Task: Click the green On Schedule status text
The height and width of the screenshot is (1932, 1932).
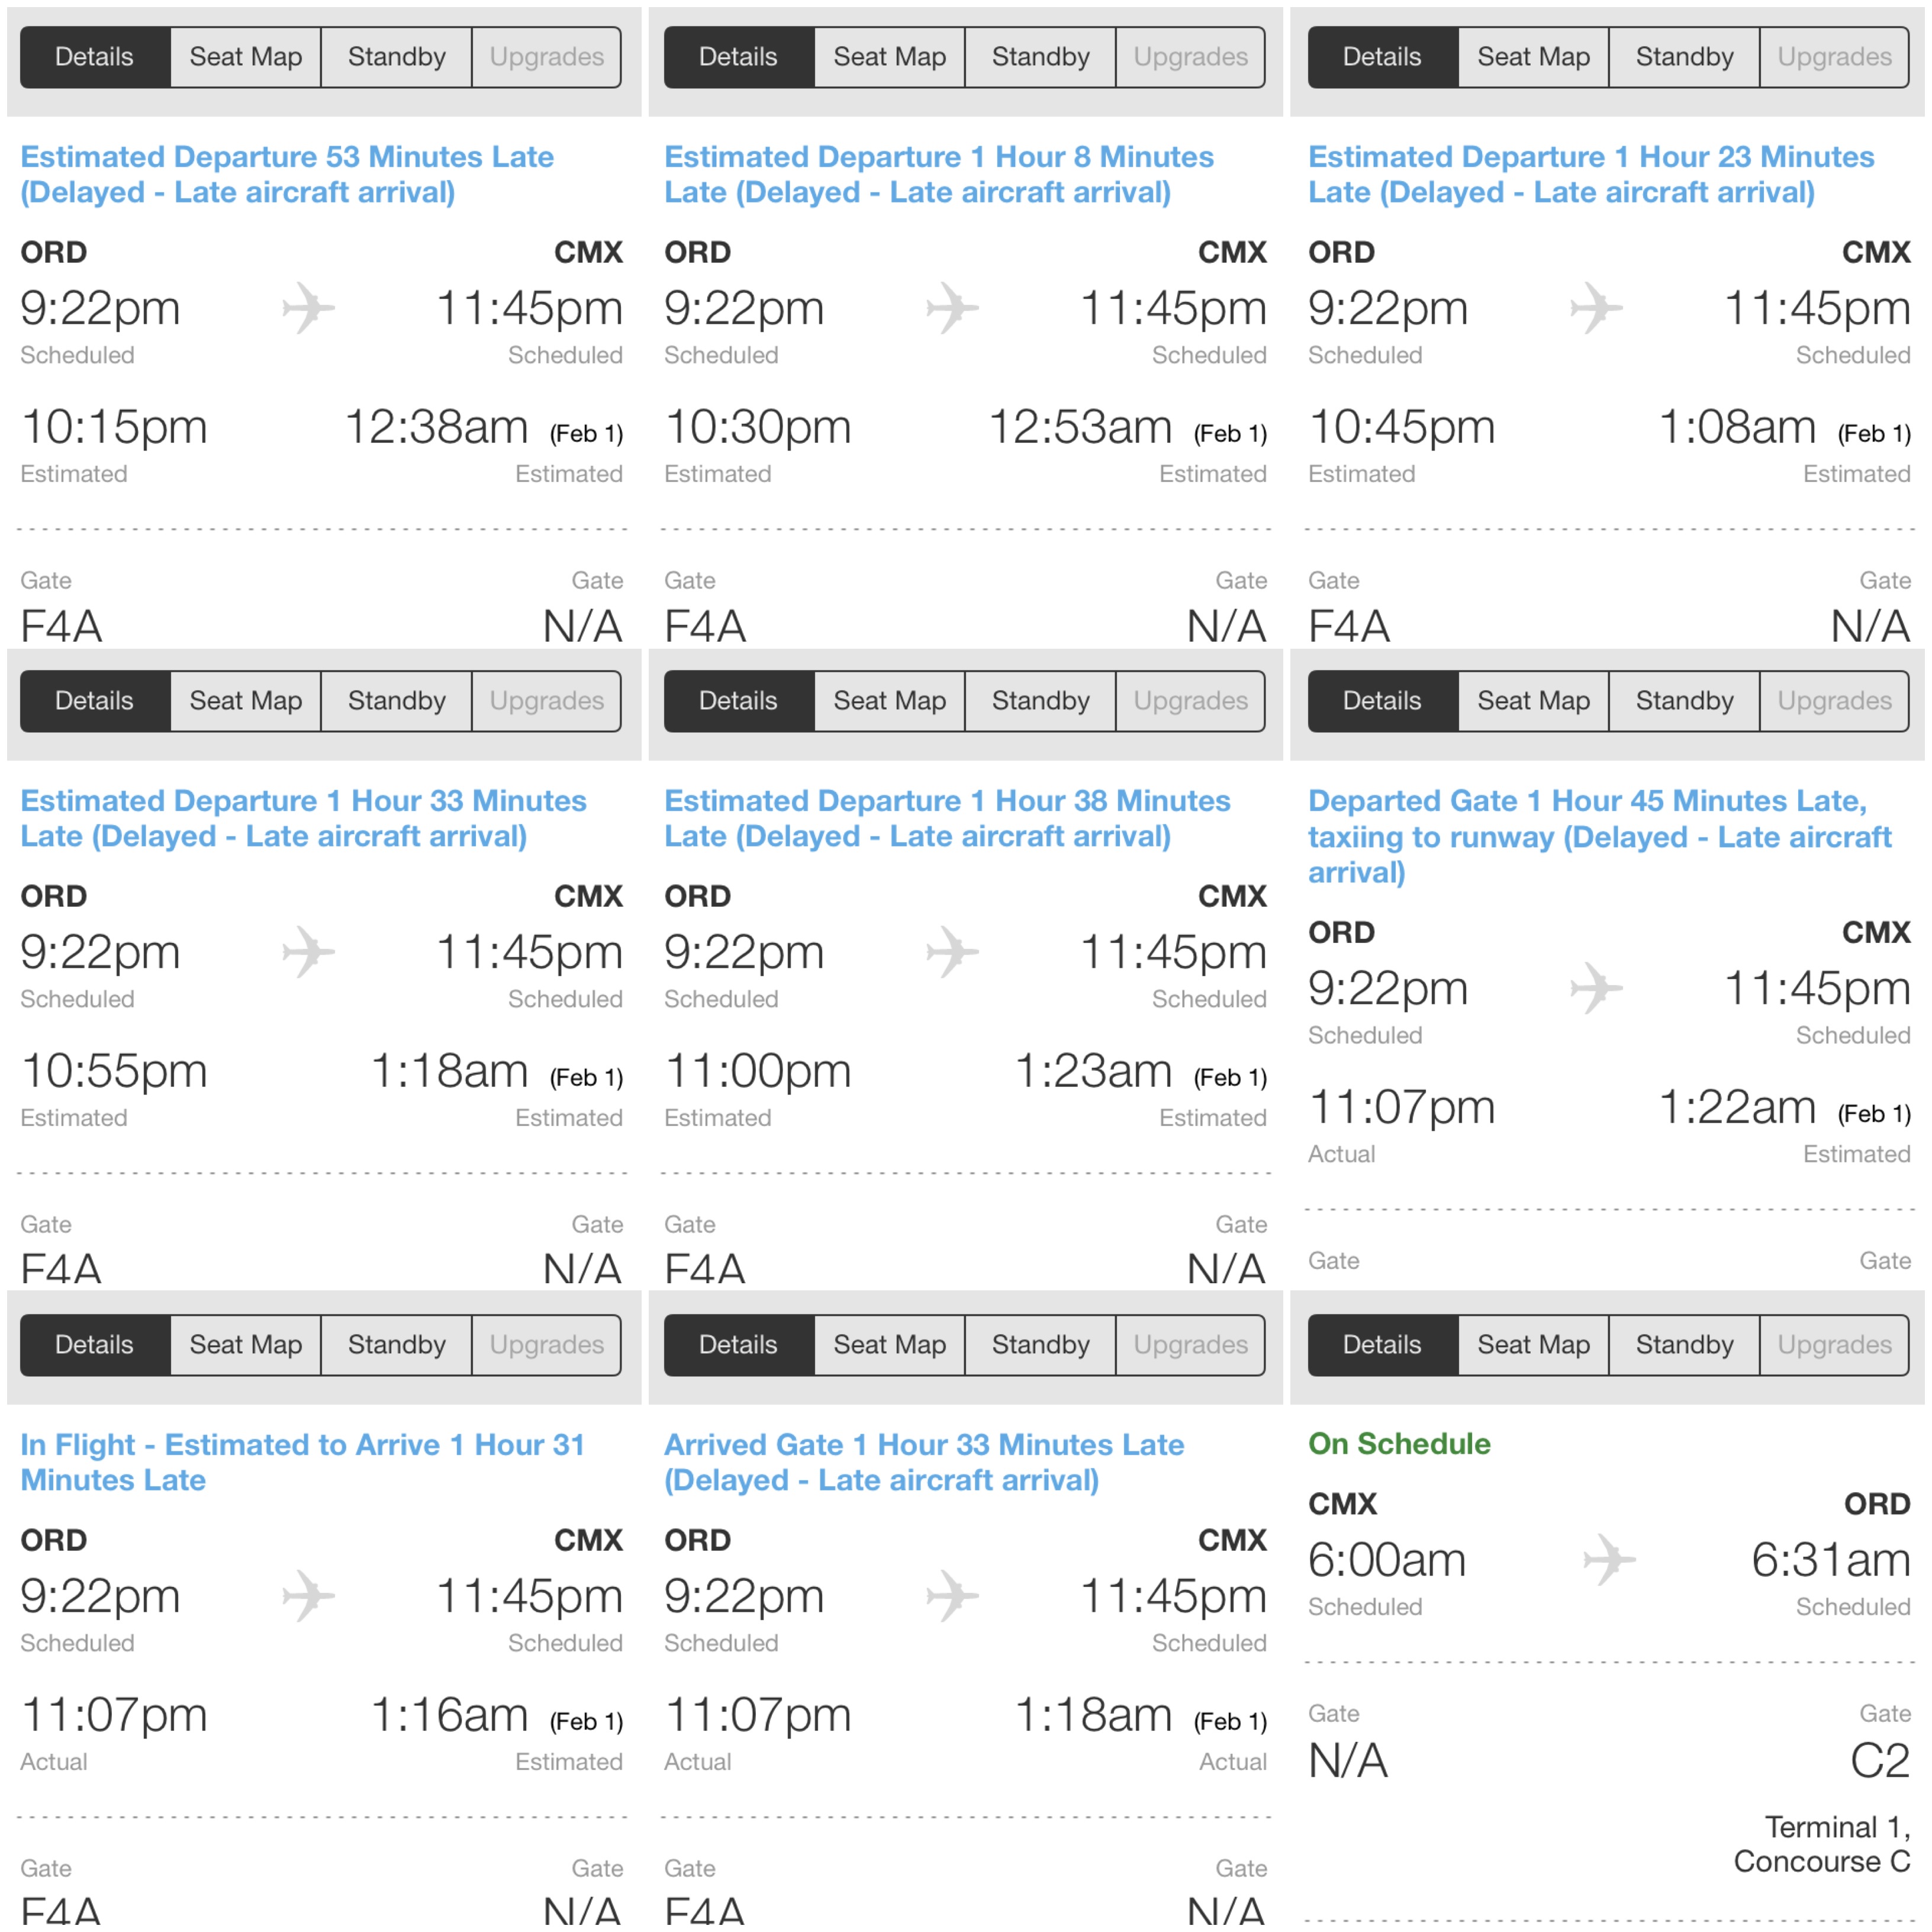Action: [1399, 1444]
